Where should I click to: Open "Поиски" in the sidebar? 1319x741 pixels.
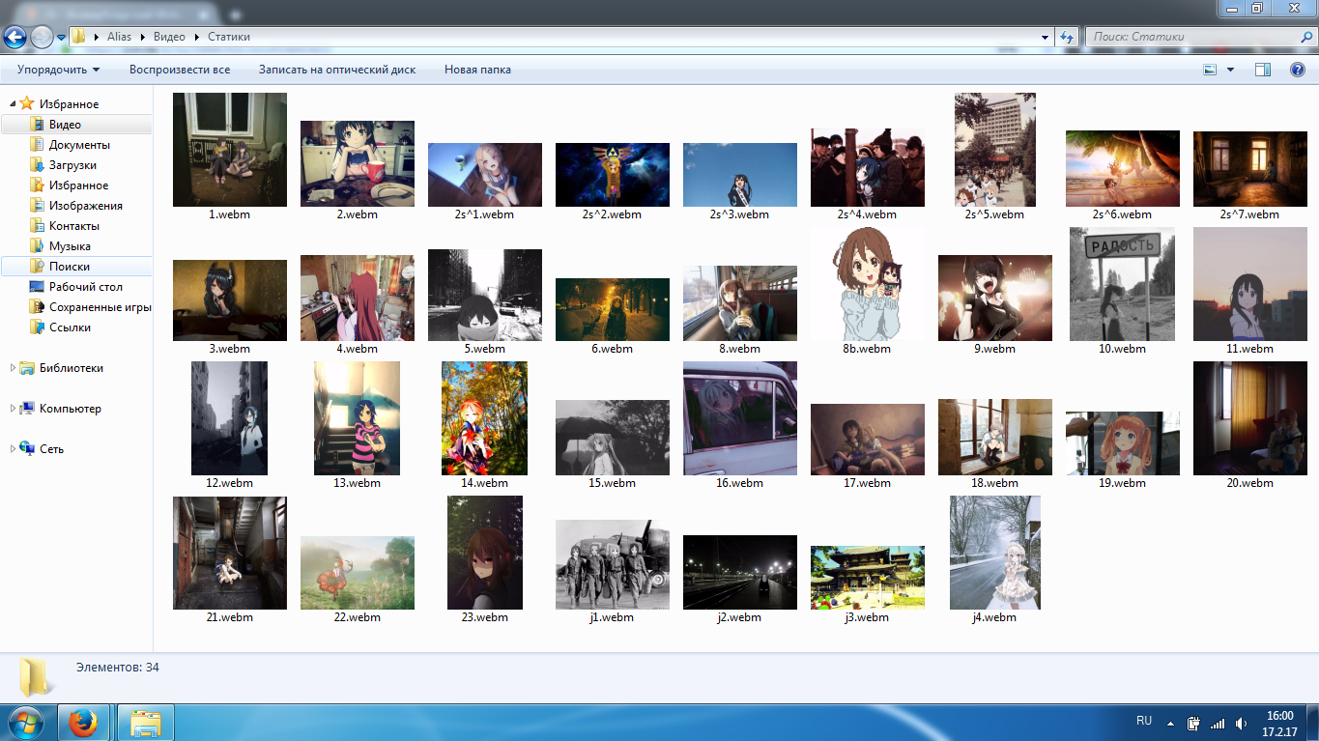(x=76, y=267)
